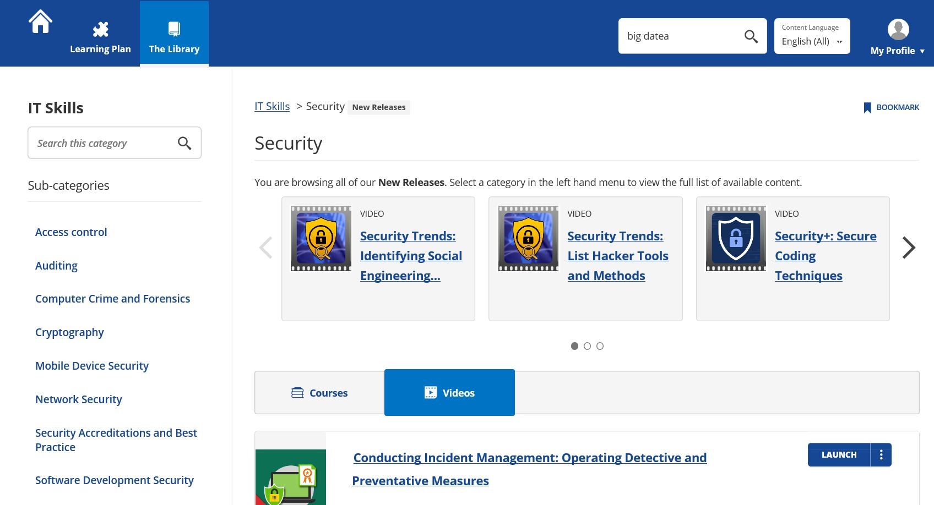
Task: Select second carousel page dot
Action: (587, 346)
